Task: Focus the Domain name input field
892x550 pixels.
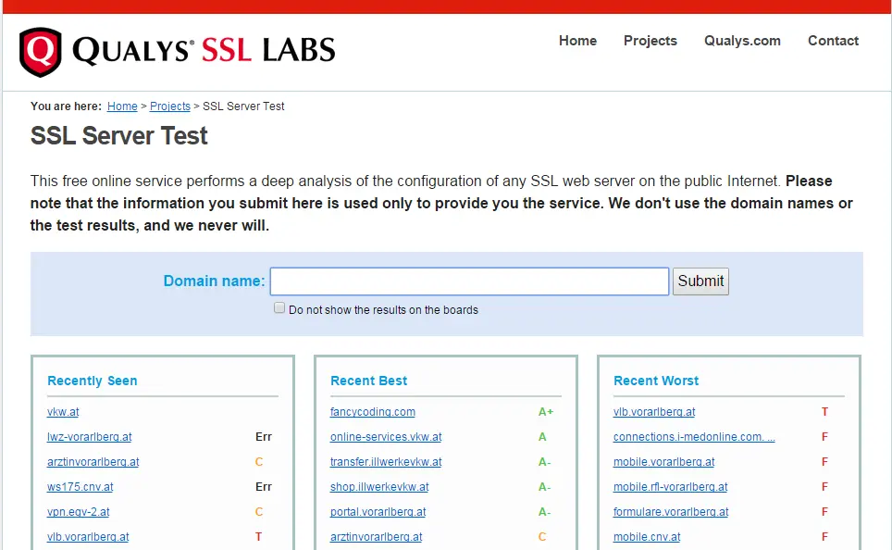Action: 469,281
